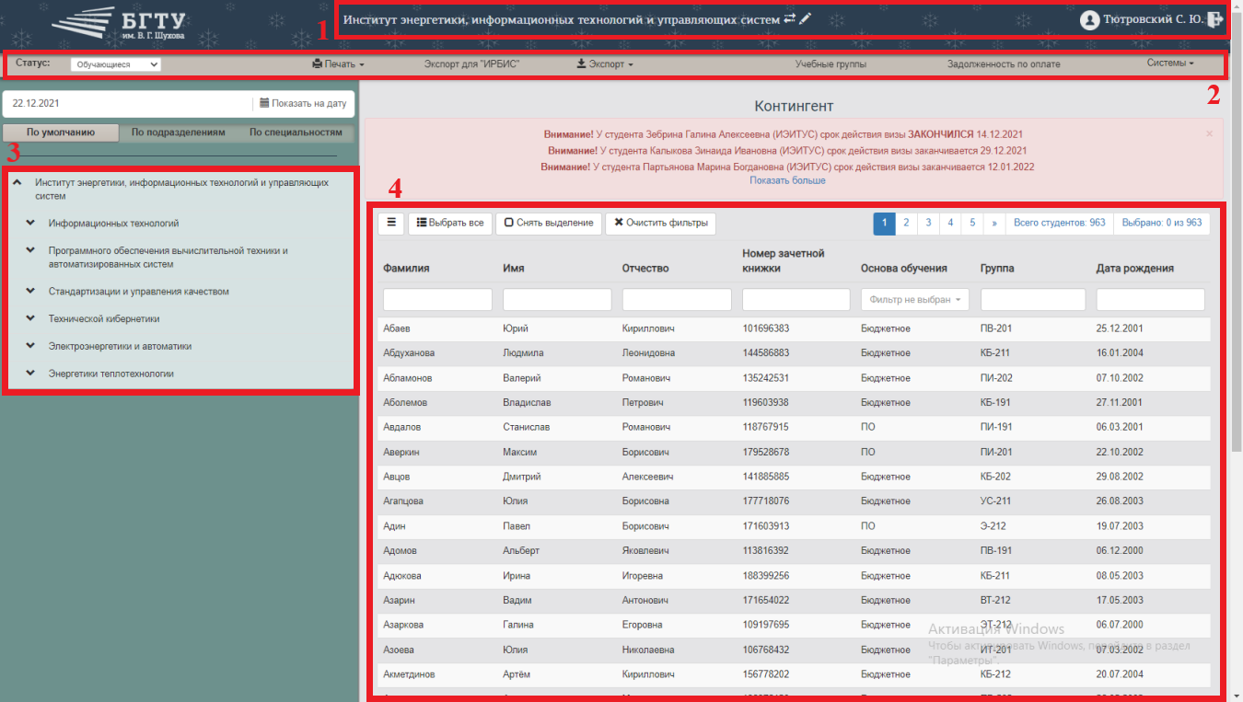This screenshot has height=702, width=1243.
Task: Open Задолженность по оплате menu item
Action: pos(1004,64)
